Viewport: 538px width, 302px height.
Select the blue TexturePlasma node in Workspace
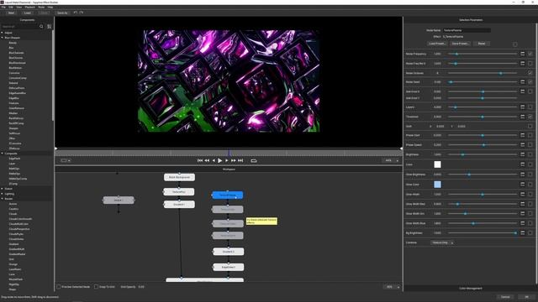coord(228,195)
